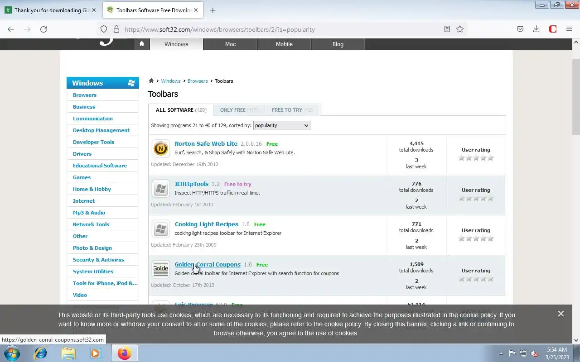Open Developer Tools sidebar category

(x=93, y=142)
